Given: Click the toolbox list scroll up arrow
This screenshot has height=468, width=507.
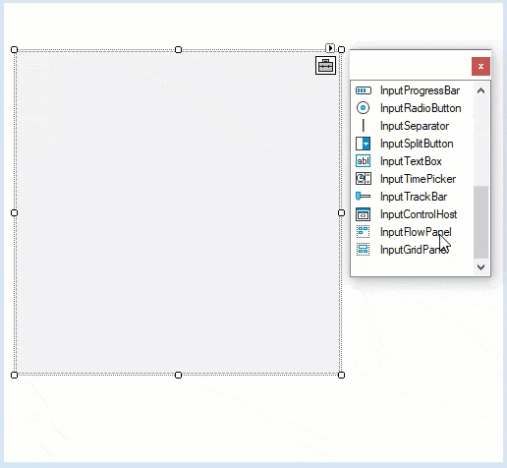Looking at the screenshot, I should pyautogui.click(x=480, y=90).
